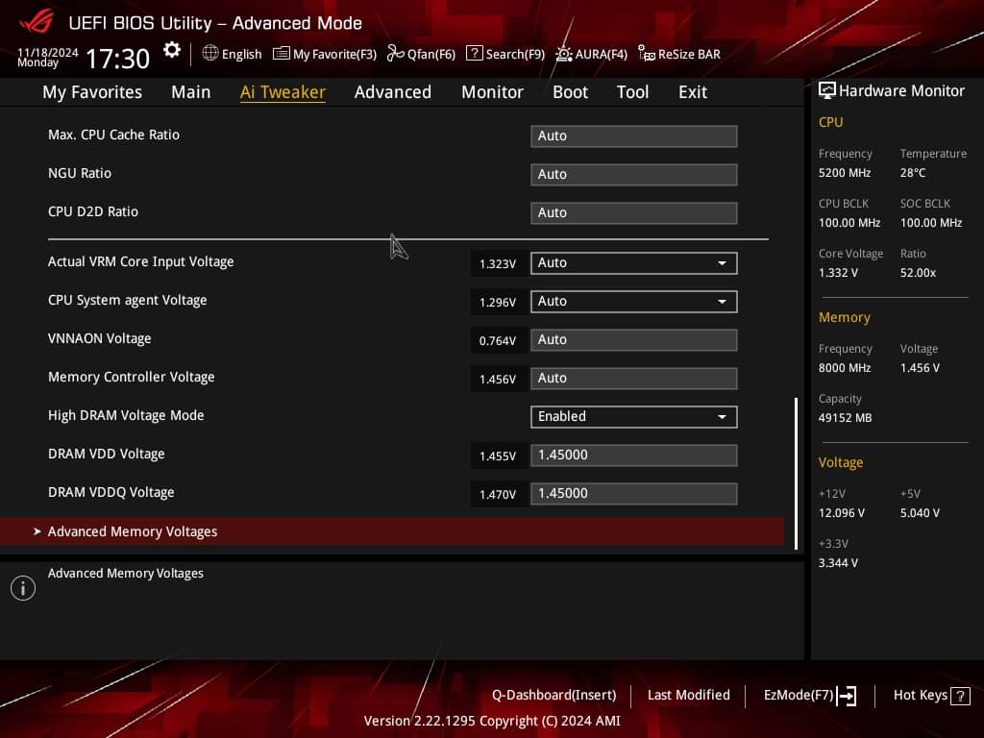Click the Memory Controller Voltage field

(634, 379)
